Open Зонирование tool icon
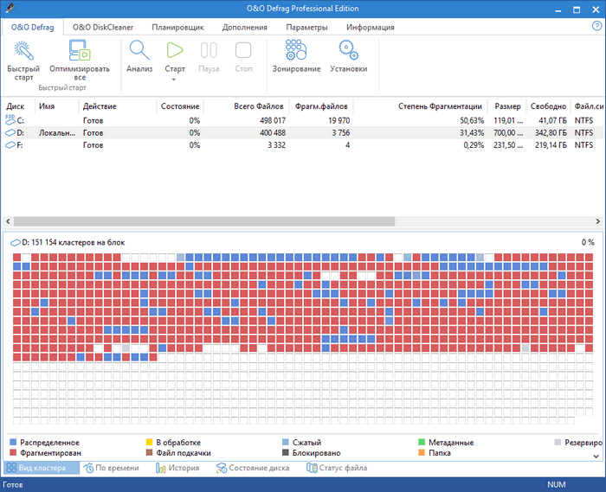 [296, 50]
